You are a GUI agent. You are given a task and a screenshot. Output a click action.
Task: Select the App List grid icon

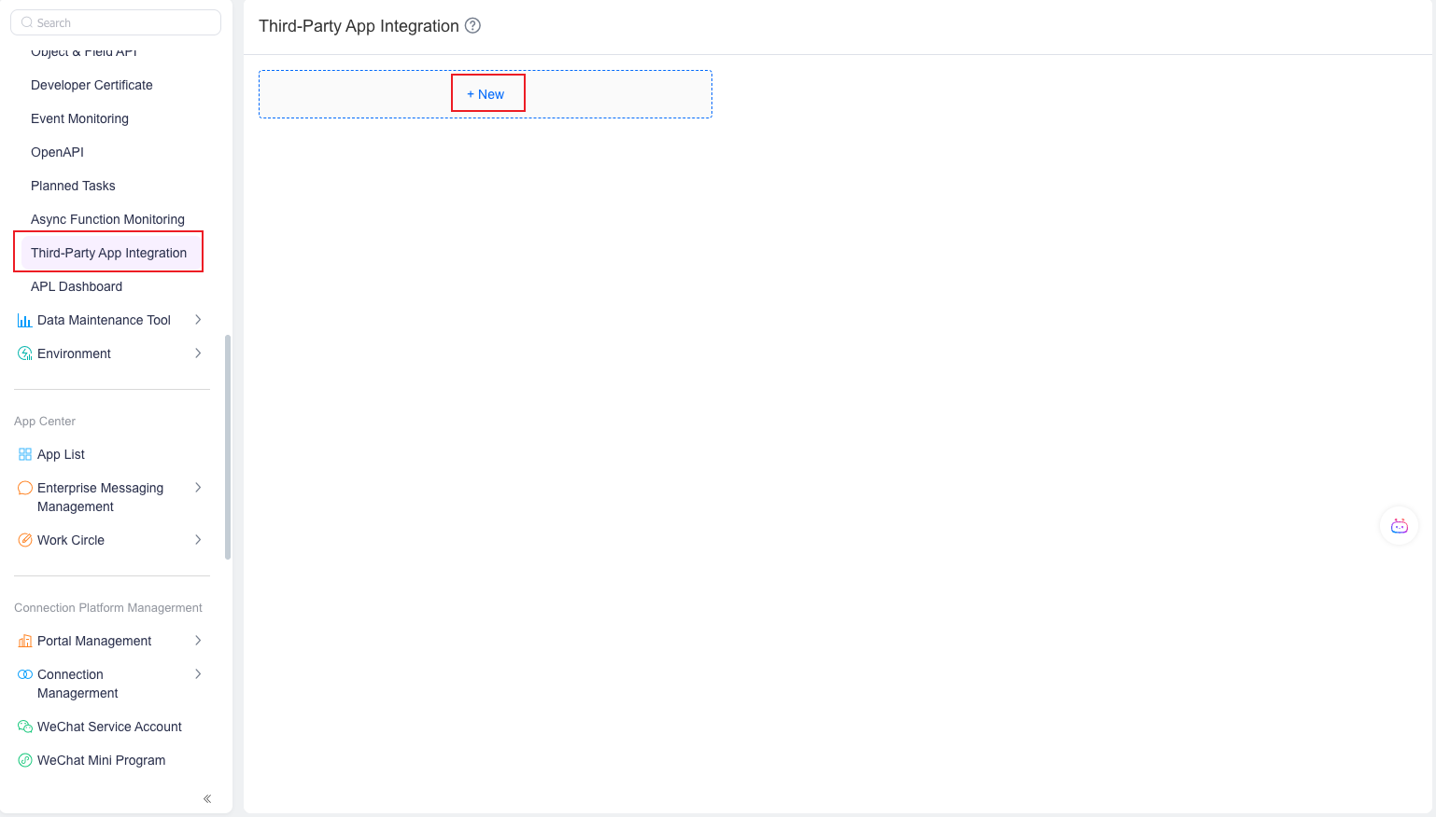24,454
